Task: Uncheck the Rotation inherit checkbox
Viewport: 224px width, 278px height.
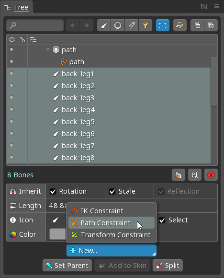Action: point(53,191)
